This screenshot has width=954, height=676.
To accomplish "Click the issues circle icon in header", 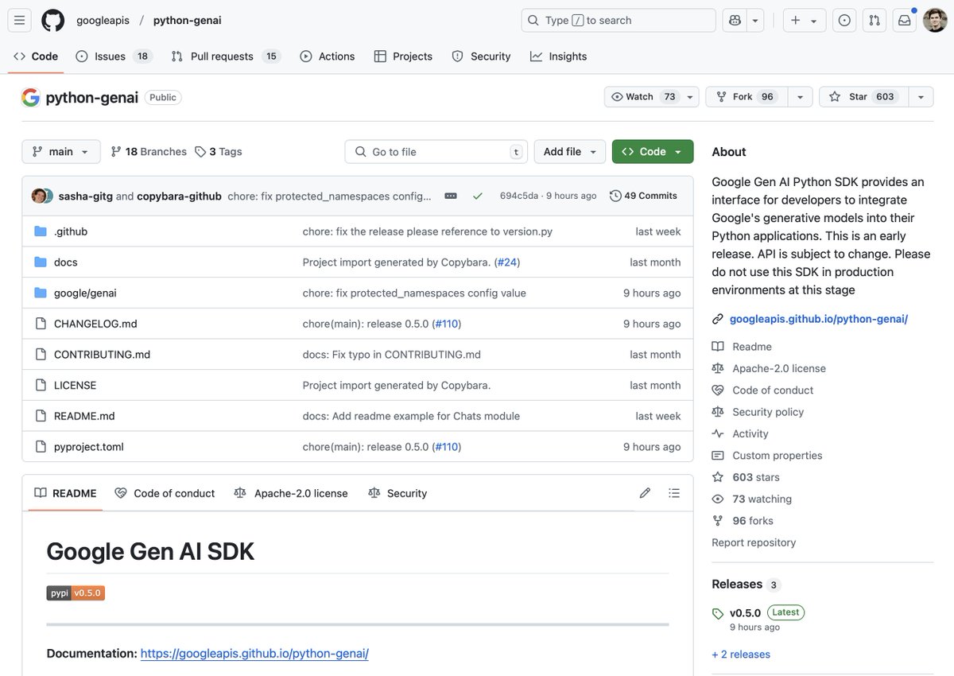I will coord(844,21).
